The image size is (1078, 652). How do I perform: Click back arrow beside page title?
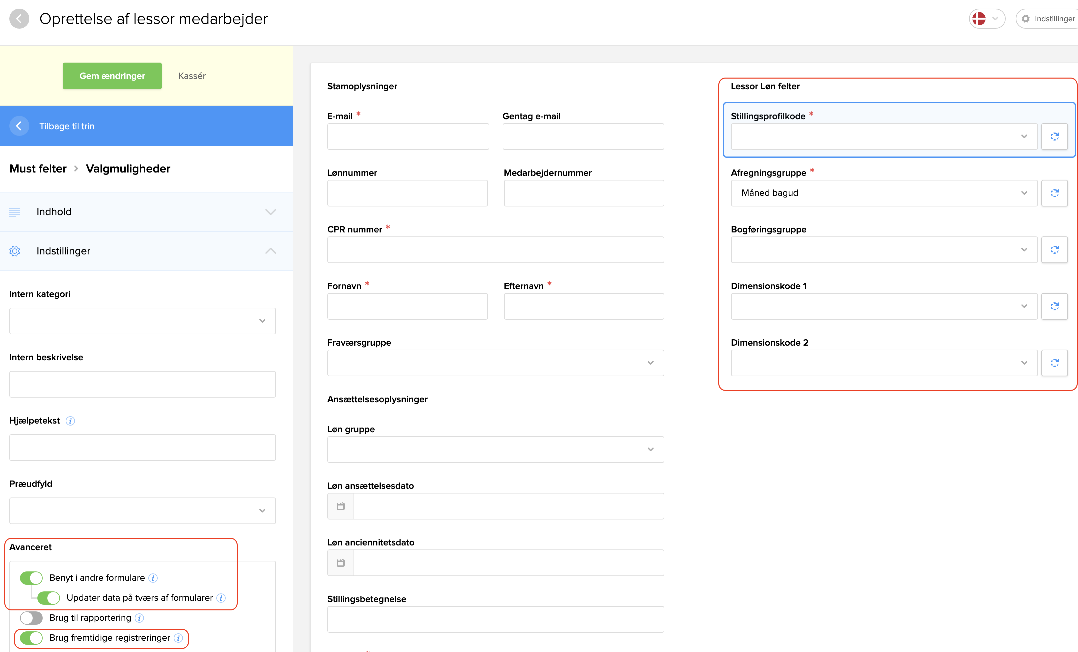[19, 19]
